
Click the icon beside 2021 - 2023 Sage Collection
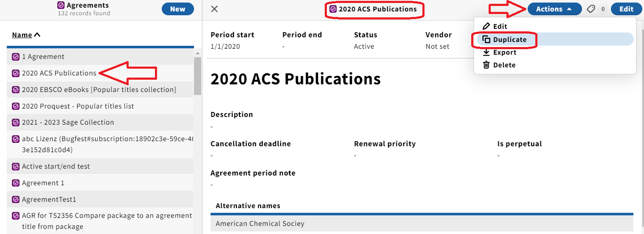16,123
